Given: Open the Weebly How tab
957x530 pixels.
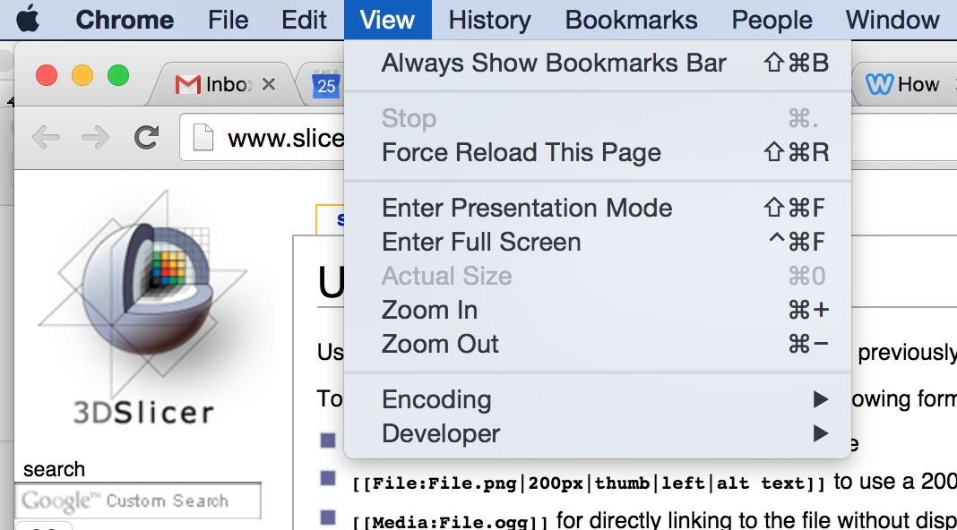Looking at the screenshot, I should [x=905, y=85].
